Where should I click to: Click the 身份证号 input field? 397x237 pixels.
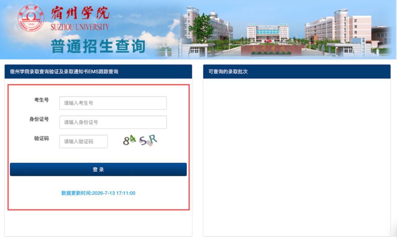(113, 122)
